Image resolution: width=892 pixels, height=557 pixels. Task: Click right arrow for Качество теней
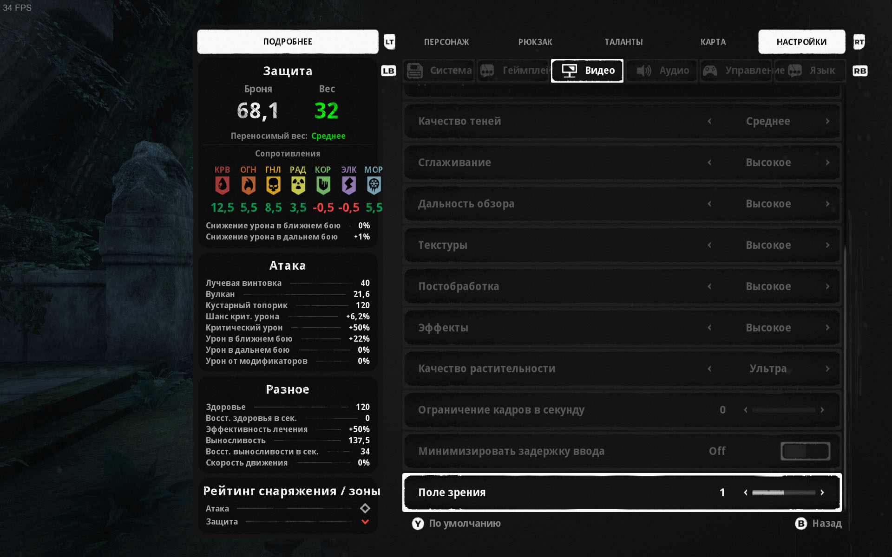tap(827, 121)
